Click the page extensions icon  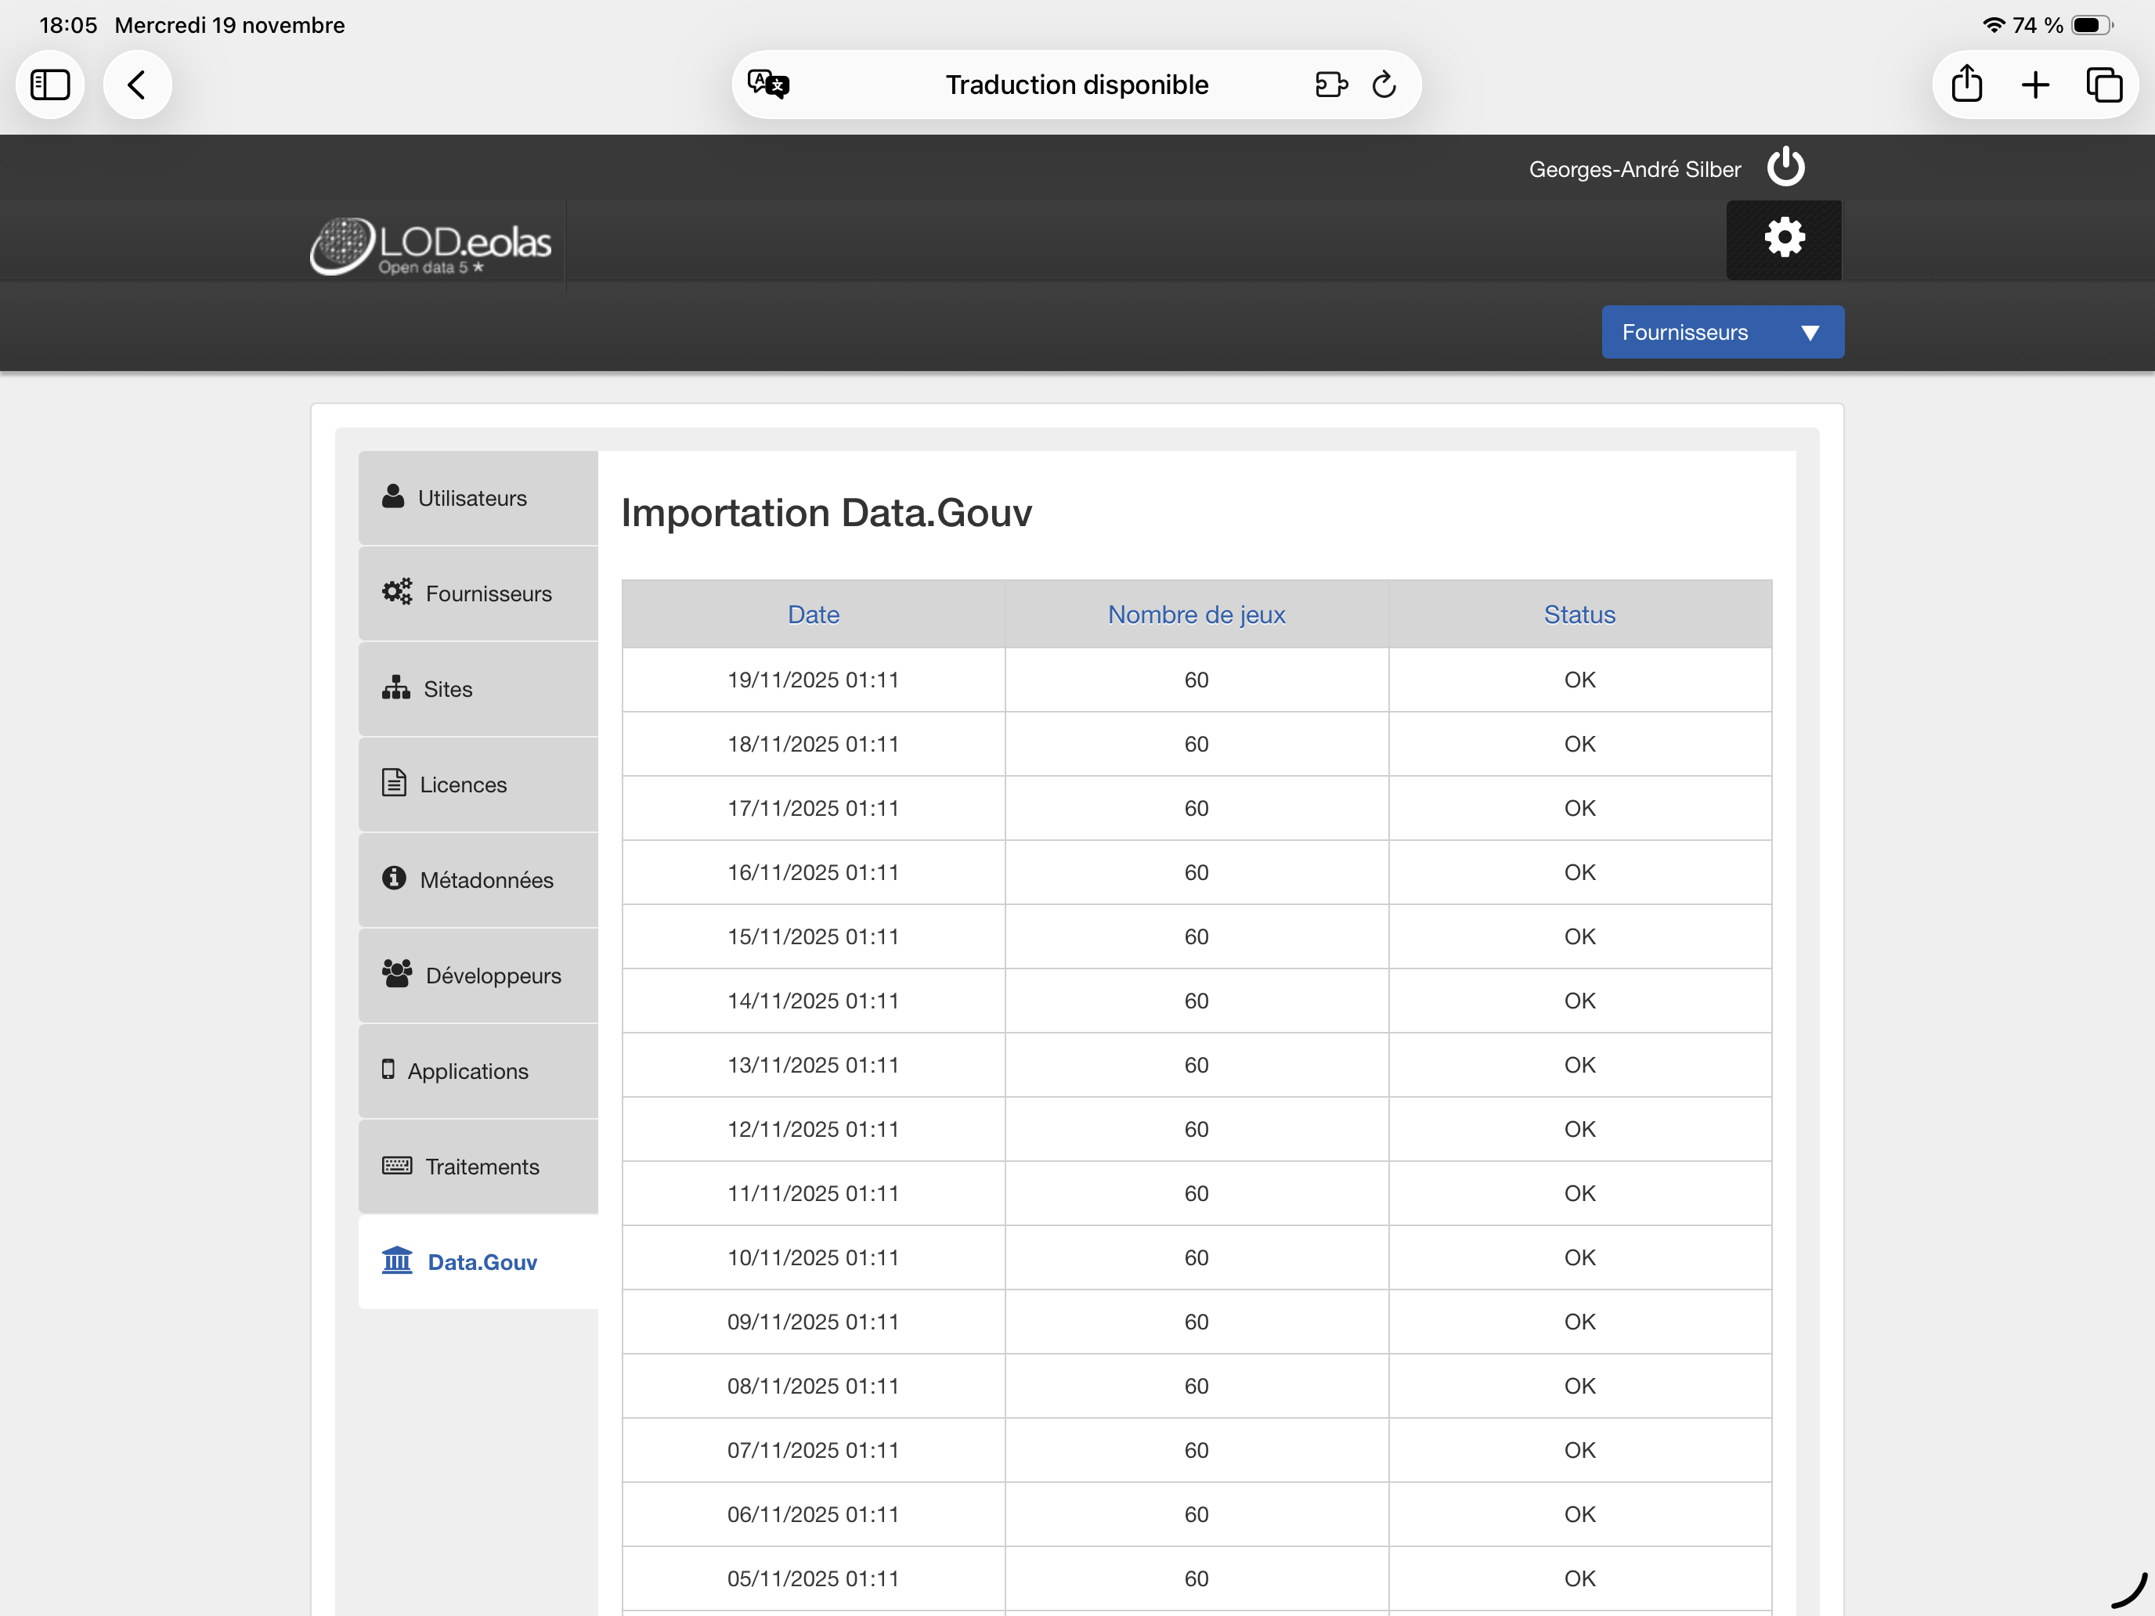tap(1330, 85)
